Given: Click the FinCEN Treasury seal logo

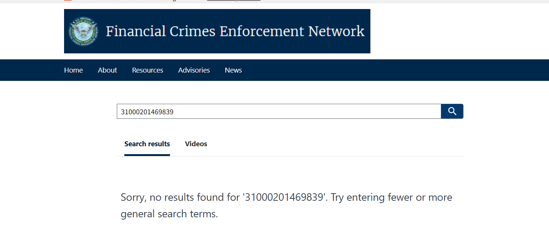Looking at the screenshot, I should pos(83,31).
